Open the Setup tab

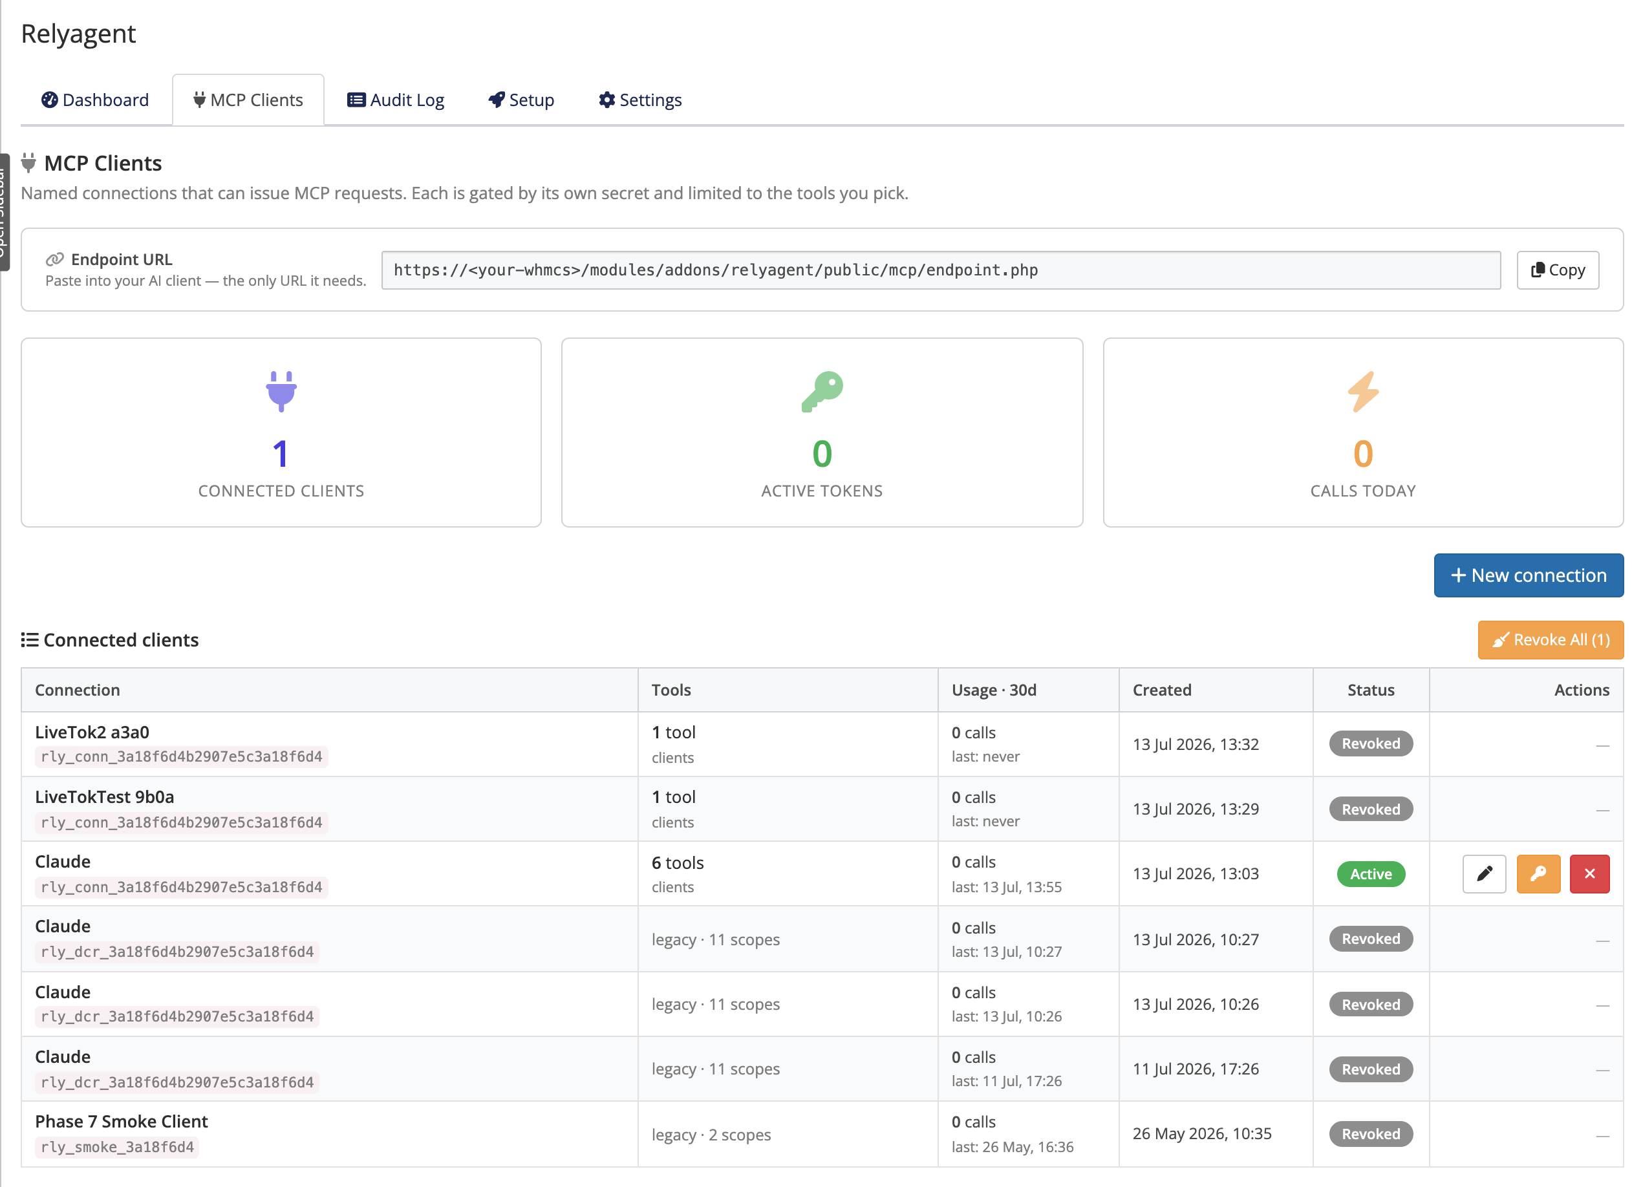click(x=521, y=100)
